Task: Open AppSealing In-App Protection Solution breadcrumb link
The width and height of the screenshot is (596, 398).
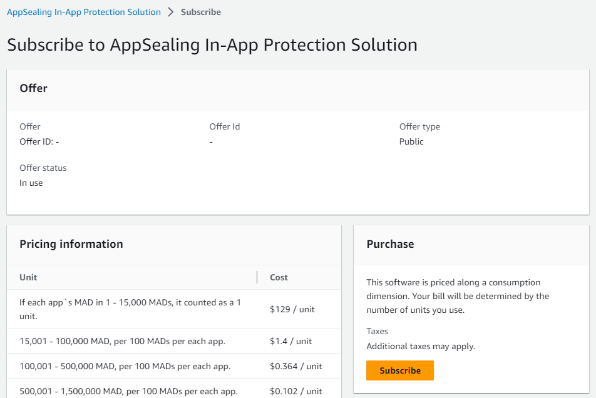Action: pyautogui.click(x=84, y=12)
